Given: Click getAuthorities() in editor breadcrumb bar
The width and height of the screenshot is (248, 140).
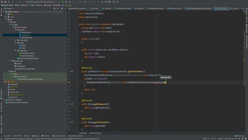Looking at the screenshot, I should 95,133.
